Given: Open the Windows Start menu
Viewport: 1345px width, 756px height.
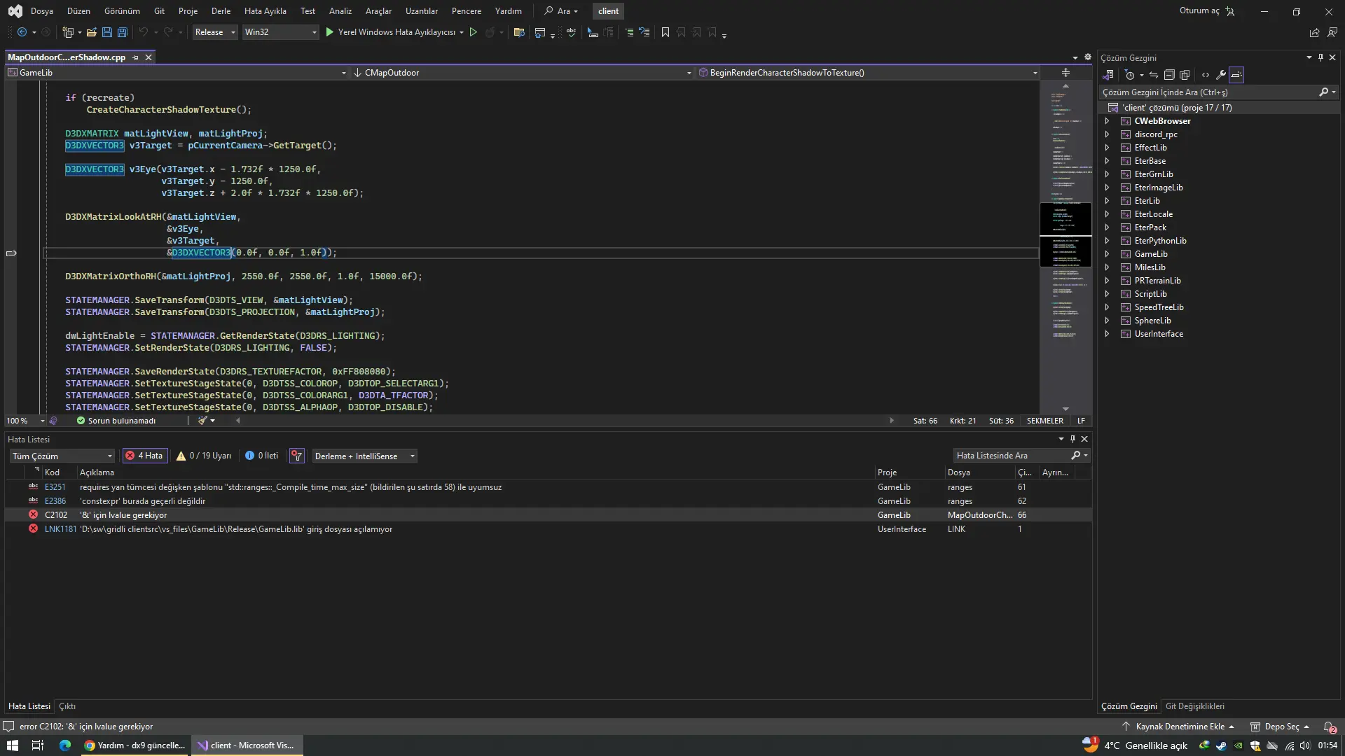Looking at the screenshot, I should coord(12,745).
